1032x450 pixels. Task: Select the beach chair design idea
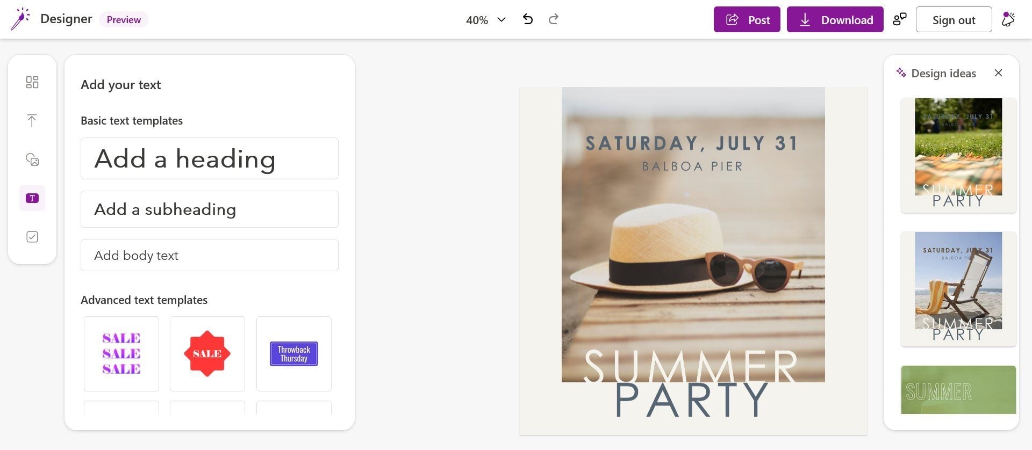pos(958,288)
